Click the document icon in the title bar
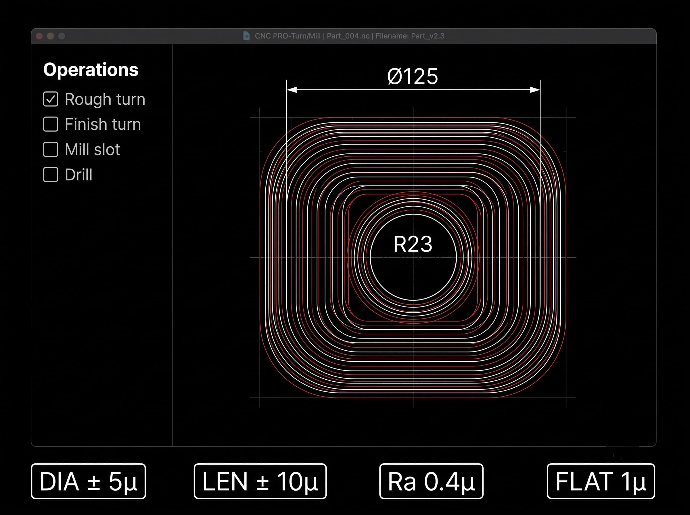This screenshot has width=690, height=515. [x=246, y=36]
